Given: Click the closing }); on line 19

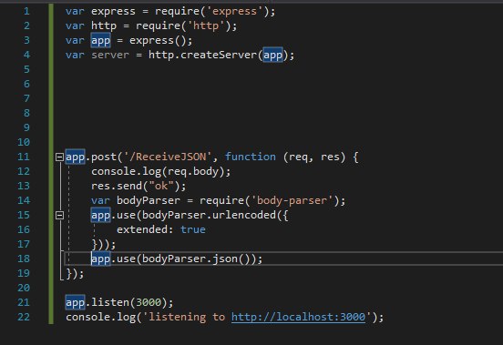Looking at the screenshot, I should pyautogui.click(x=75, y=273).
